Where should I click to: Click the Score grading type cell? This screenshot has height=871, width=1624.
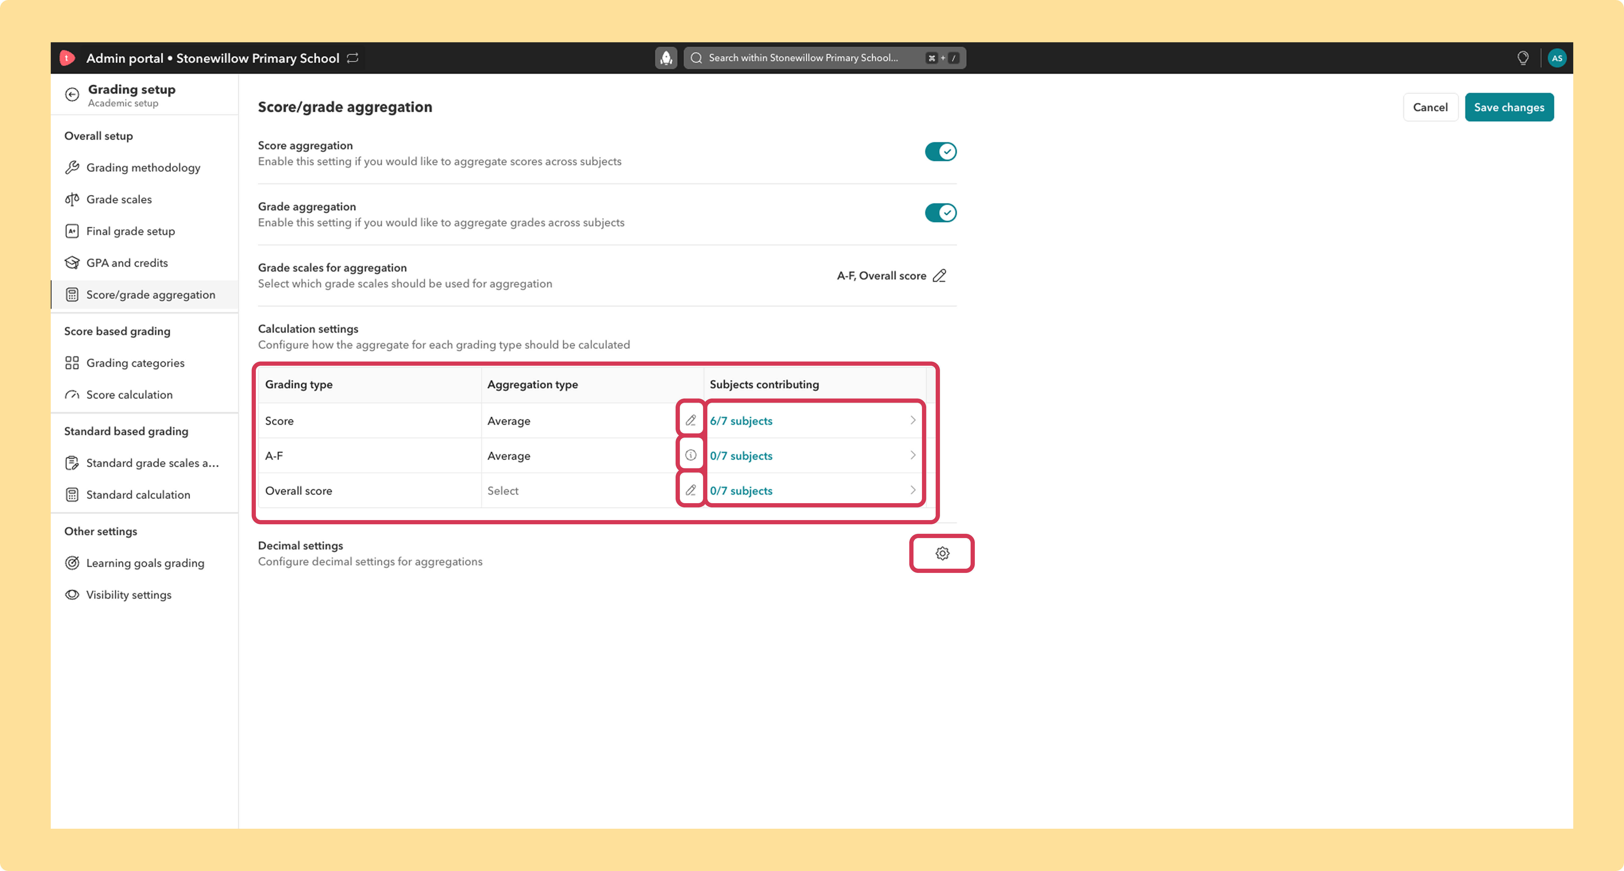370,420
